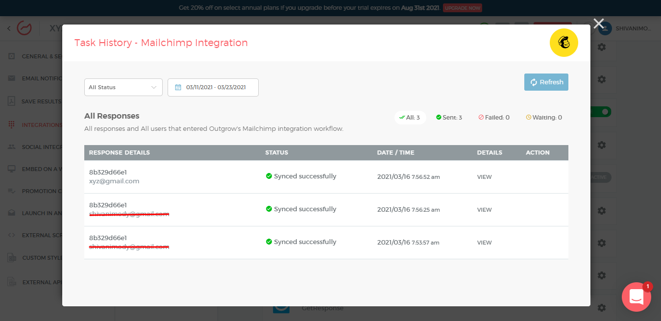Viewport: 661px width, 321px height.
Task: Open the All Status dropdown
Action: click(123, 87)
